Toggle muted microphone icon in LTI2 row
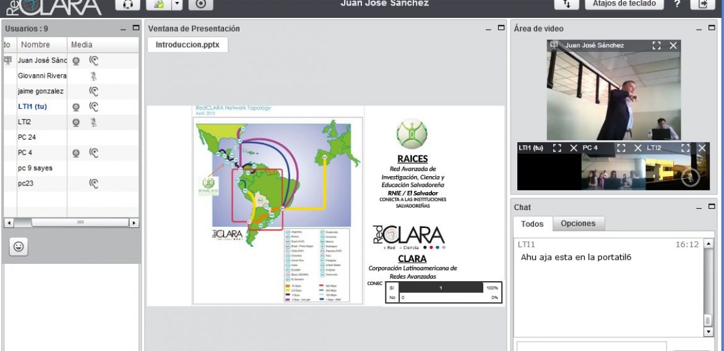This screenshot has width=724, height=351. [93, 122]
